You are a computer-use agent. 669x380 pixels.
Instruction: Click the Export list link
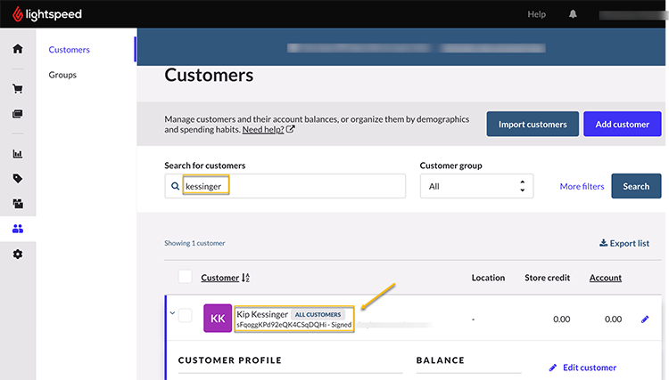click(624, 243)
